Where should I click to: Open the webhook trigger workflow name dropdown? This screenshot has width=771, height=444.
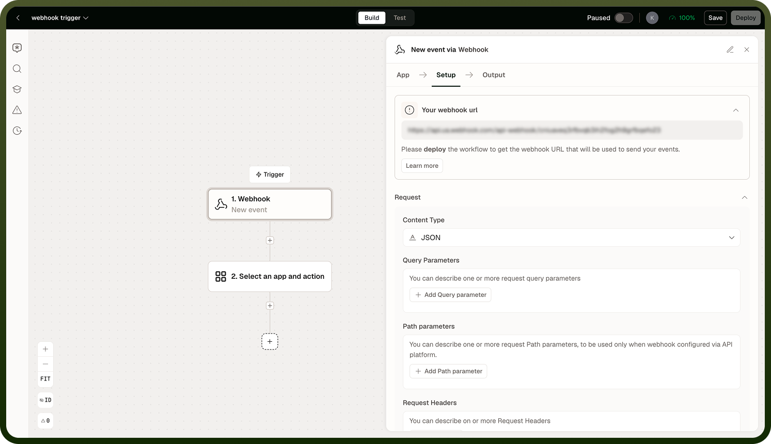click(x=60, y=18)
